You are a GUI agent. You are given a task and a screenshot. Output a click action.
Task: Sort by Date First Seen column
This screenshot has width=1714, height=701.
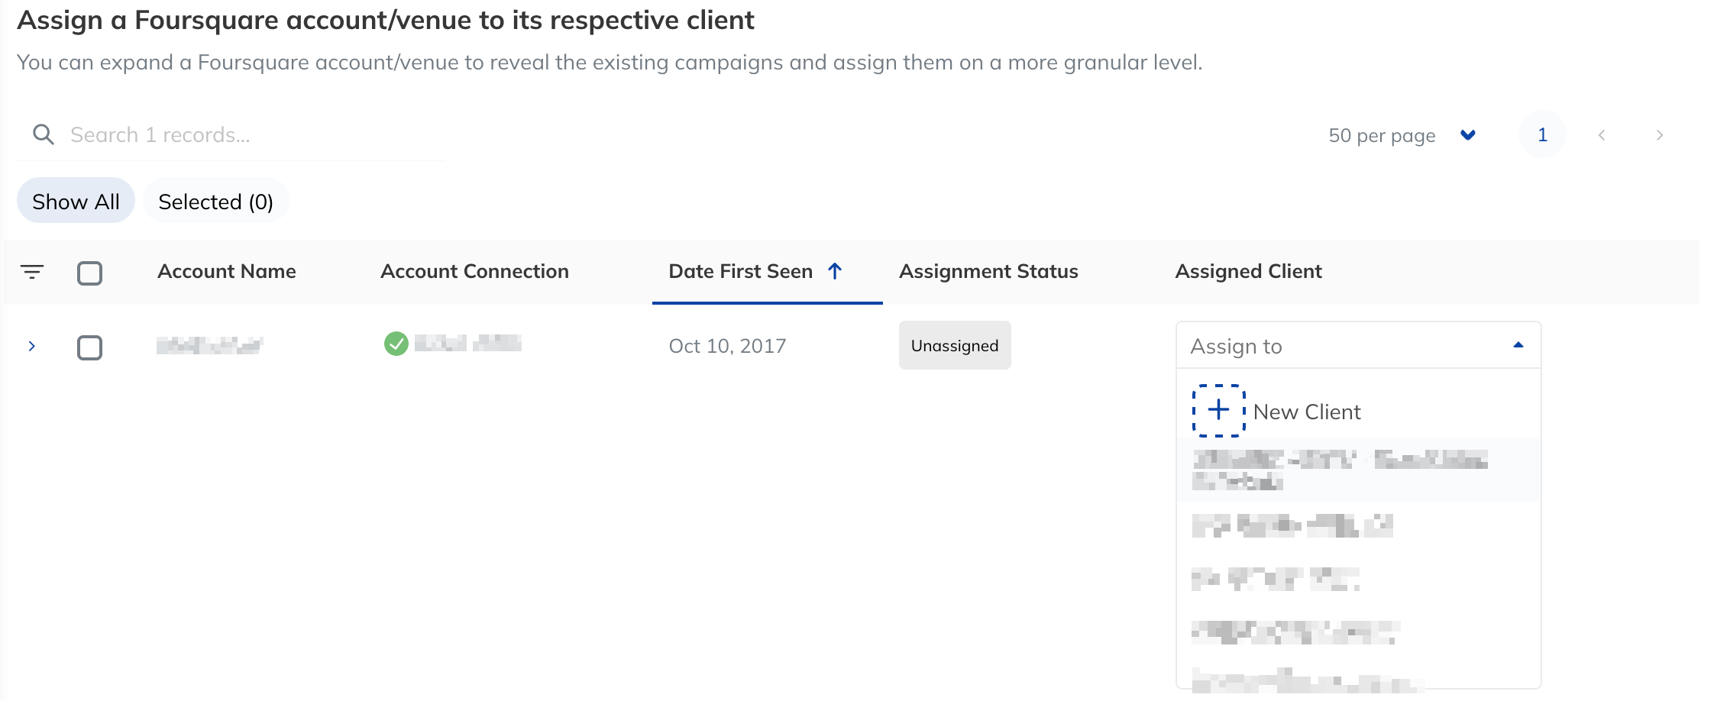(740, 271)
